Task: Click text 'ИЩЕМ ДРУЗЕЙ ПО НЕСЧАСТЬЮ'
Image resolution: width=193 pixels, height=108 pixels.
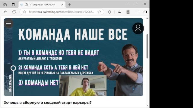Action: point(37,73)
